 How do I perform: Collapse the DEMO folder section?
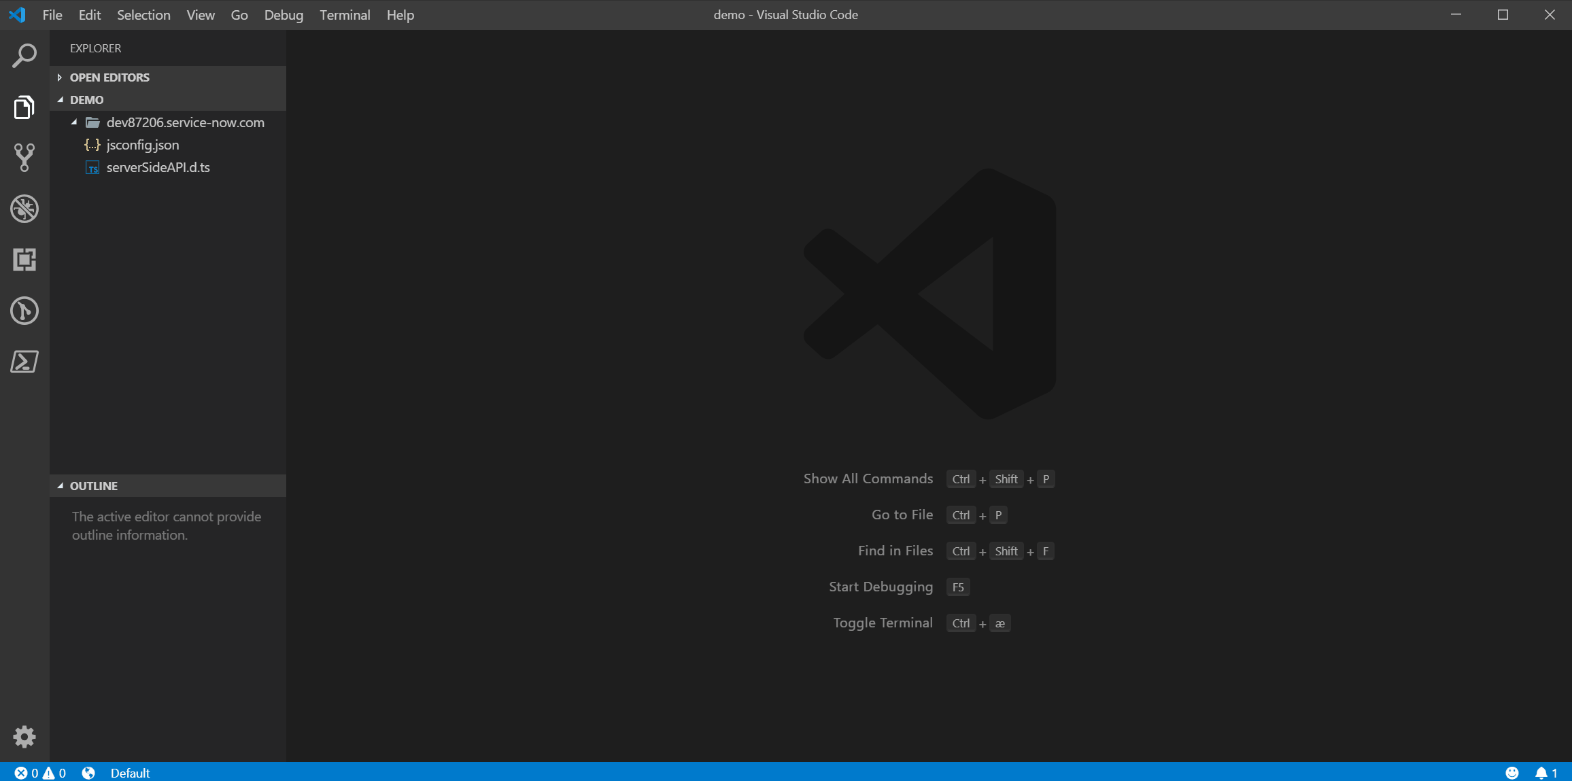point(86,100)
